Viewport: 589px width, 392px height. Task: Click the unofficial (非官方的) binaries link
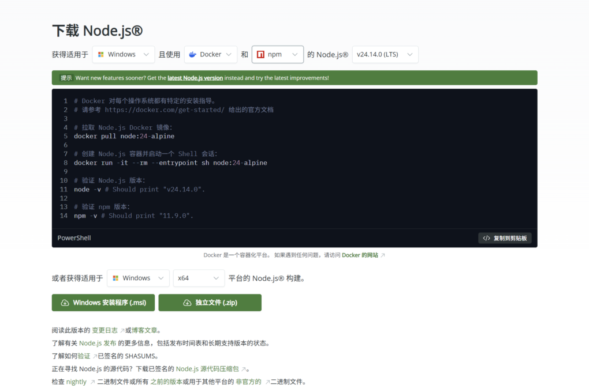(x=248, y=382)
